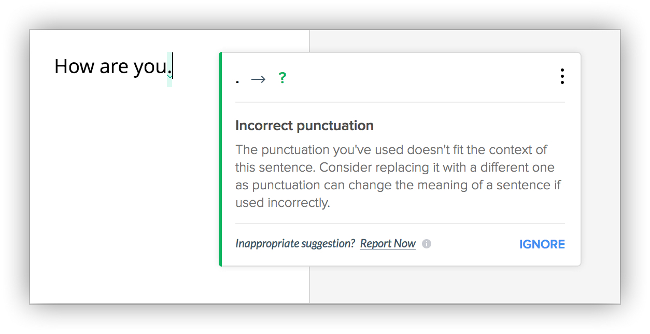Open the three-dot more options menu
Viewport: 650px width, 334px height.
click(x=562, y=76)
